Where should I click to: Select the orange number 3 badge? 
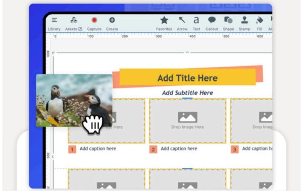pyautogui.click(x=235, y=150)
